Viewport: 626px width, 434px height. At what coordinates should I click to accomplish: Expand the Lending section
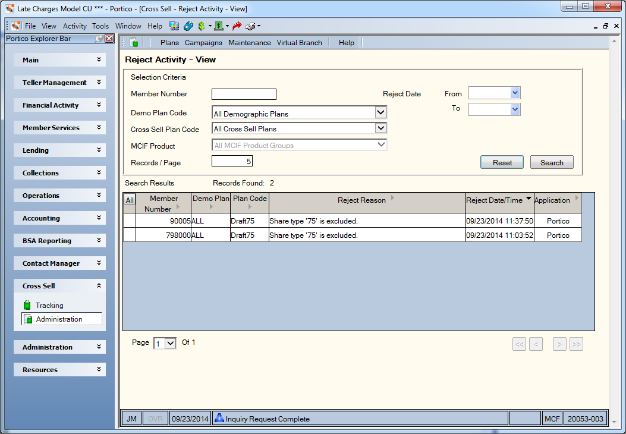pyautogui.click(x=59, y=150)
